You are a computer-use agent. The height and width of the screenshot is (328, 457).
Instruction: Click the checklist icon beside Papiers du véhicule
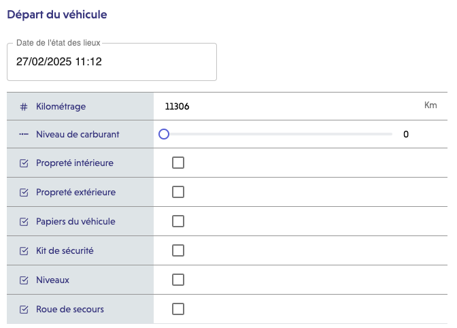coord(24,222)
